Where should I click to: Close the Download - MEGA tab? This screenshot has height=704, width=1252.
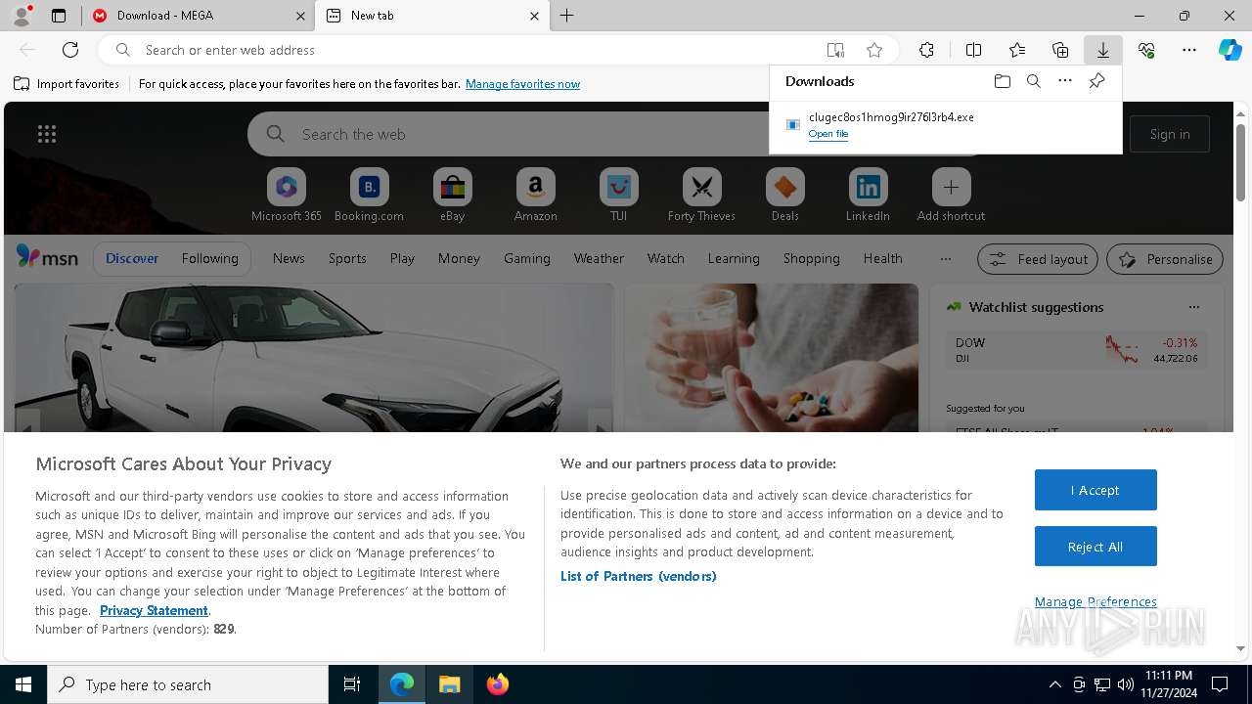pos(300,16)
